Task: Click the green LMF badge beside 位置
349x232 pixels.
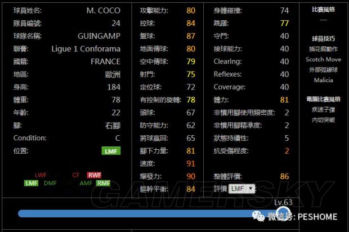Action: (x=111, y=151)
